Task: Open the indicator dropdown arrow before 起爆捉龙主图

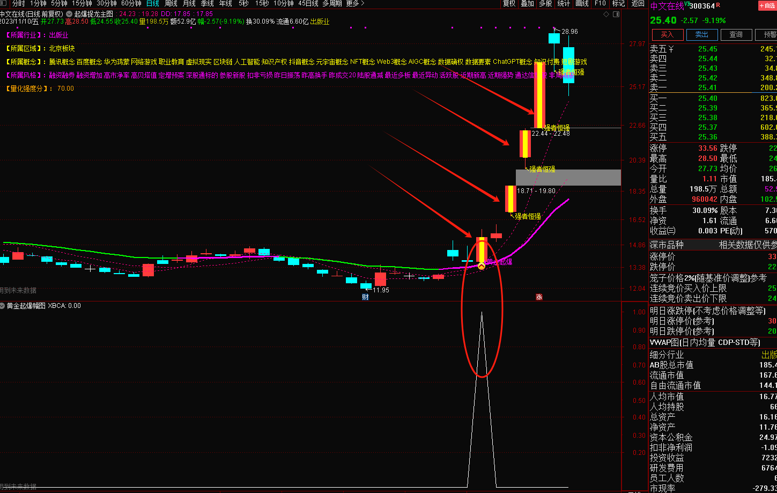Action: click(69, 13)
